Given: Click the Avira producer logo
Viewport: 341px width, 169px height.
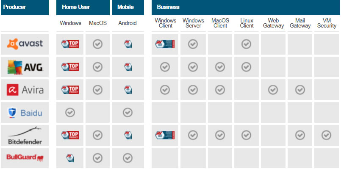Looking at the screenshot, I should pos(25,90).
